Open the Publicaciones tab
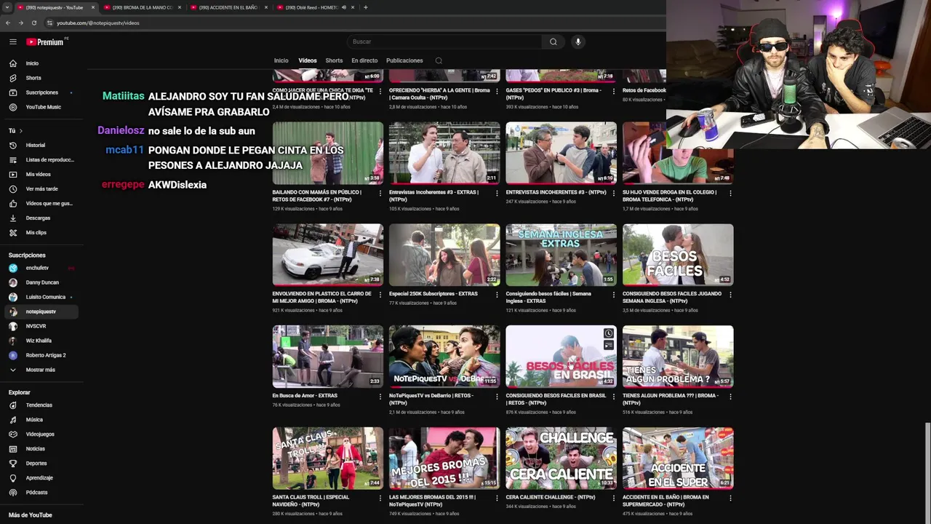The image size is (931, 524). point(404,60)
